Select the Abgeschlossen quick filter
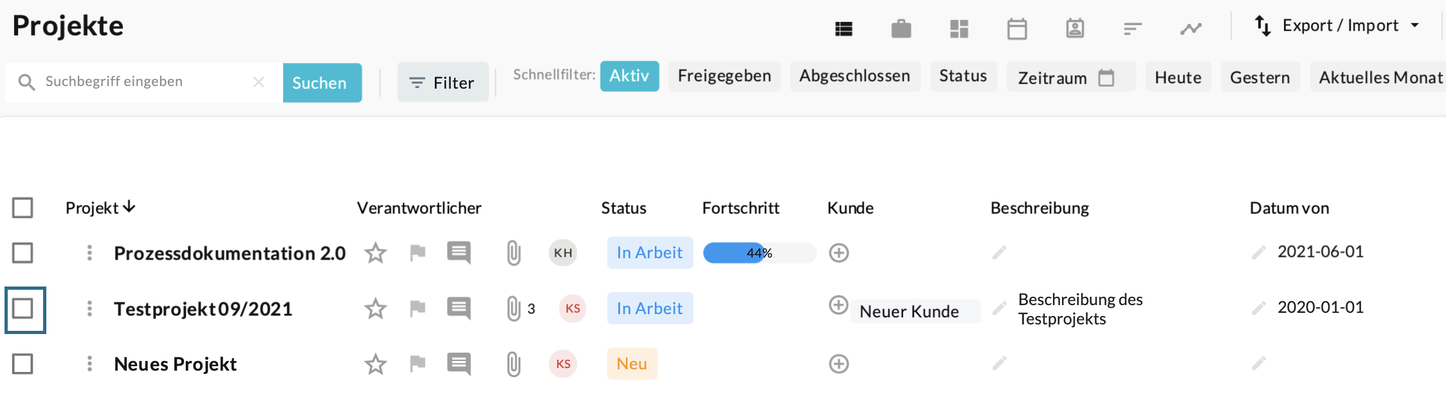 [854, 76]
